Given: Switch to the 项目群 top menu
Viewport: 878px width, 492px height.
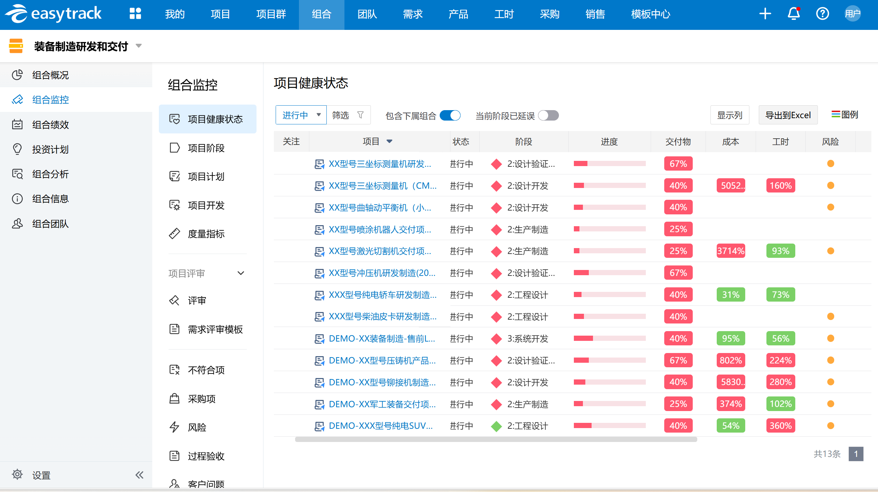Looking at the screenshot, I should [271, 14].
